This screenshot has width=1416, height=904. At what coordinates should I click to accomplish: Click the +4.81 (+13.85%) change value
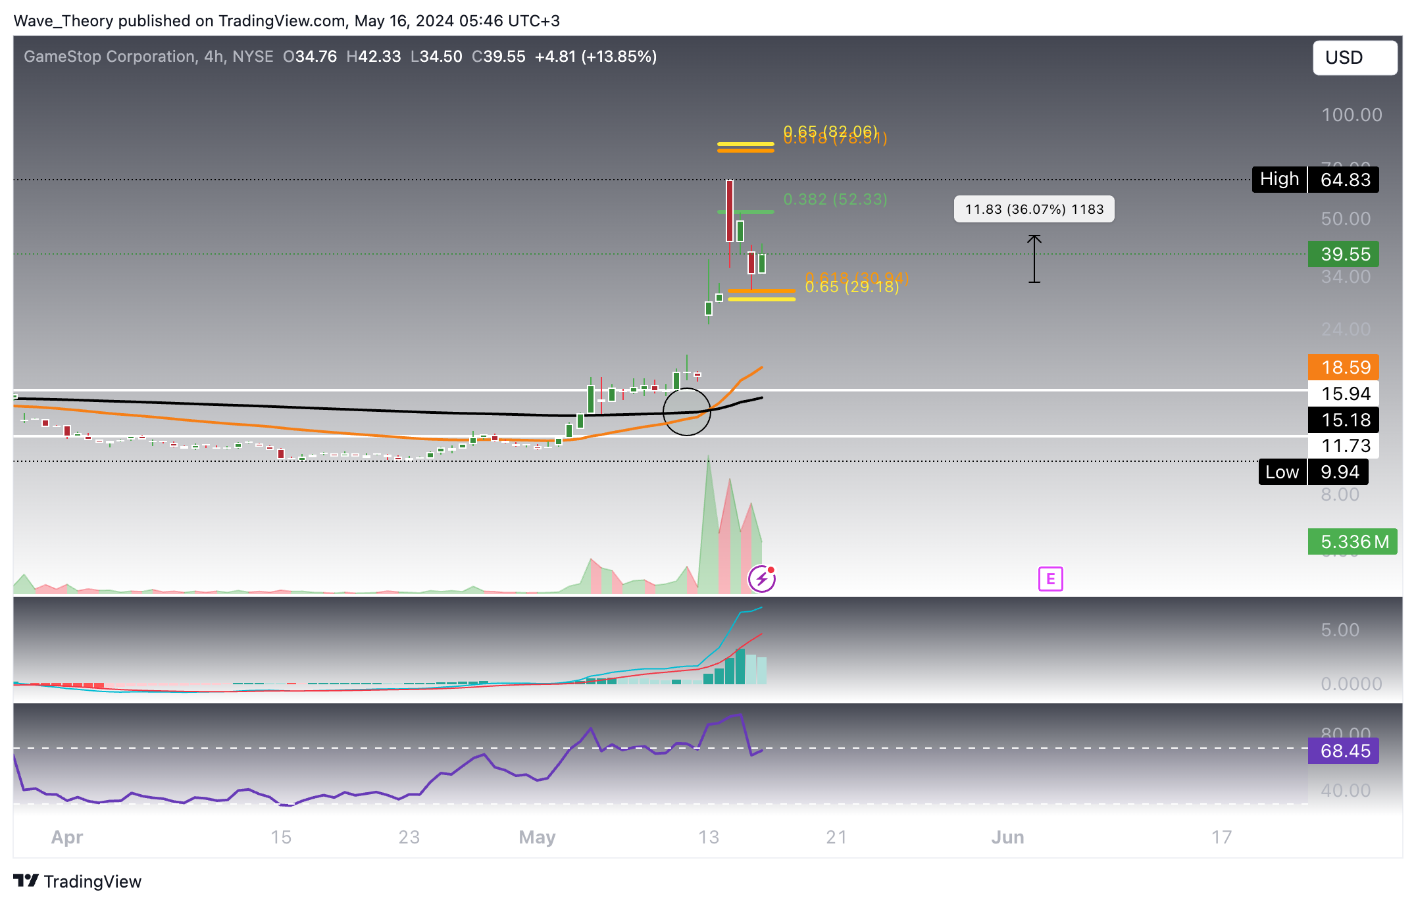pos(595,57)
